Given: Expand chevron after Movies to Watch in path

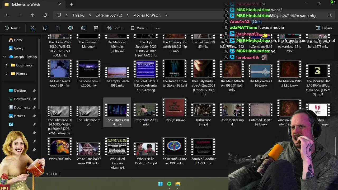Looking at the screenshot, I should (166, 15).
